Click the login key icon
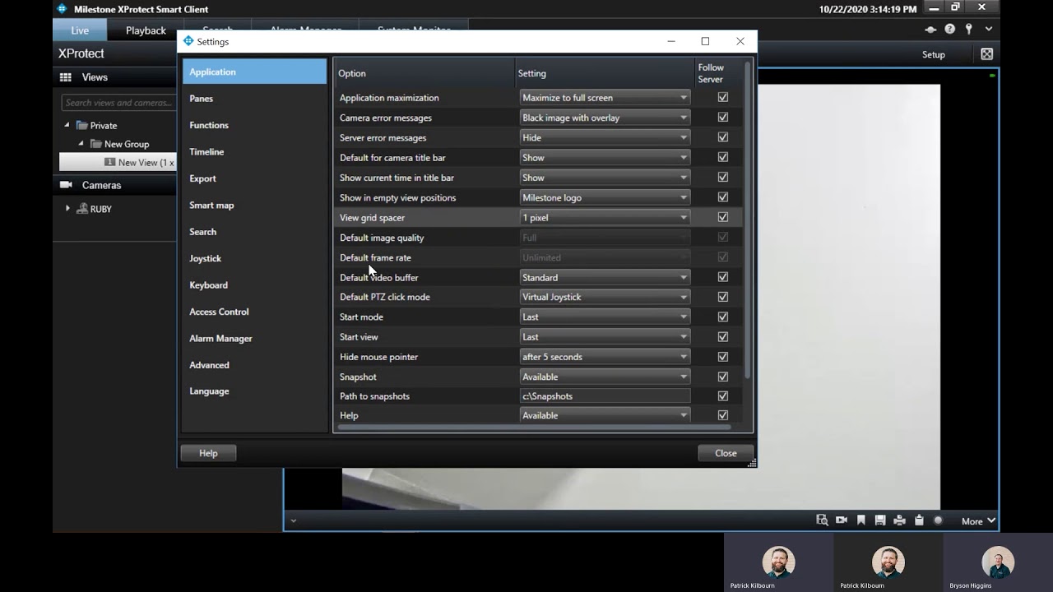The height and width of the screenshot is (592, 1053). pyautogui.click(x=969, y=29)
